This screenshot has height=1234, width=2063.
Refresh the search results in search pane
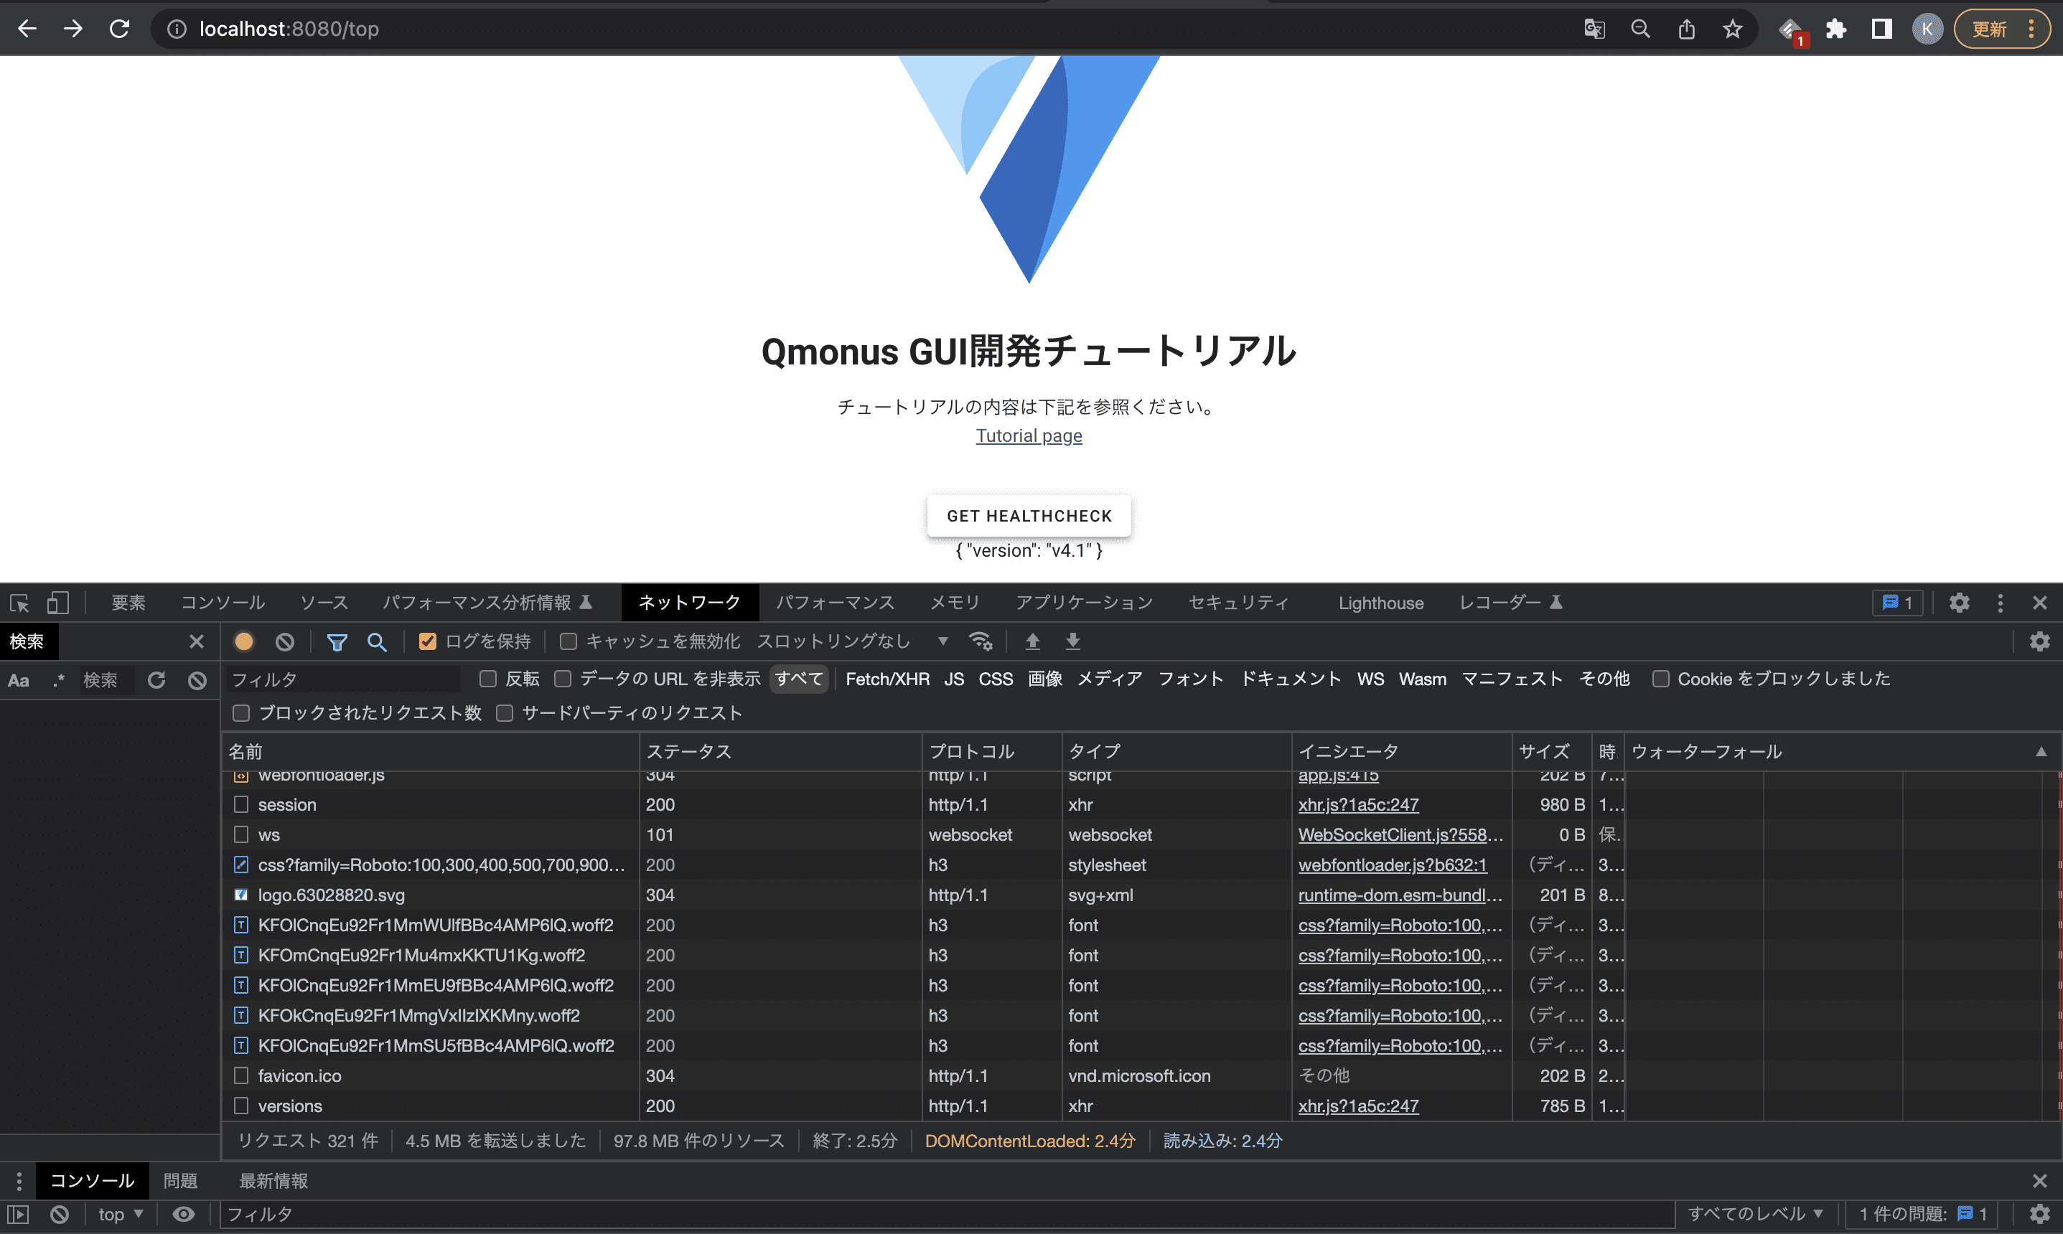(x=156, y=680)
